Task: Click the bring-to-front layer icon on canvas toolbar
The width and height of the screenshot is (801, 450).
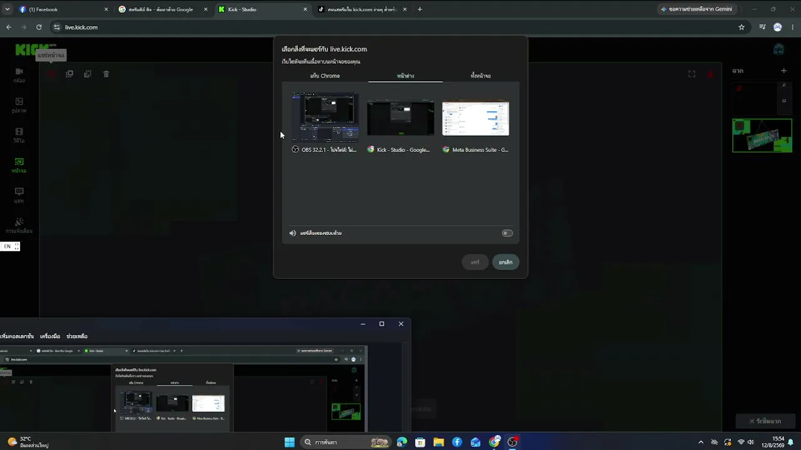Action: click(x=69, y=74)
